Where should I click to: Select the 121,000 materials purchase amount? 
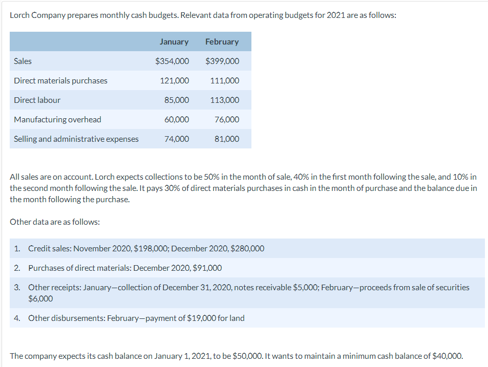176,80
